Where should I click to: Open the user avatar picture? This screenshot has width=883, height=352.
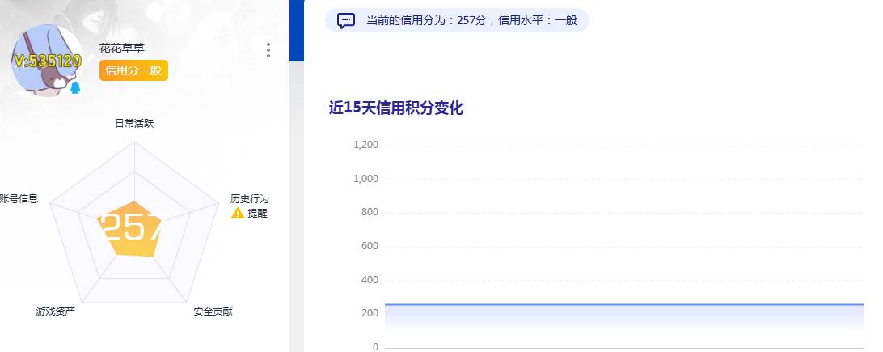(x=47, y=60)
